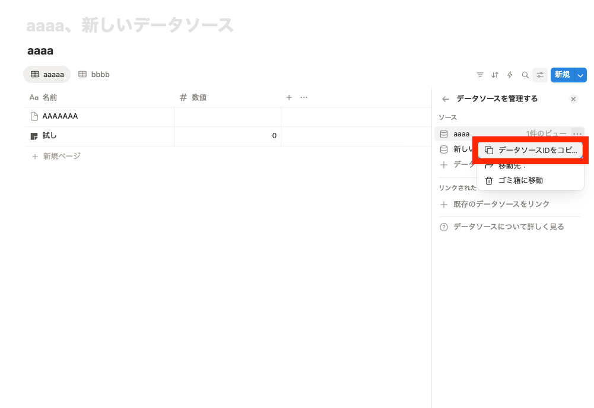Image resolution: width=594 pixels, height=408 pixels.
Task: Click 既存のデータソースをリンク
Action: [x=501, y=204]
